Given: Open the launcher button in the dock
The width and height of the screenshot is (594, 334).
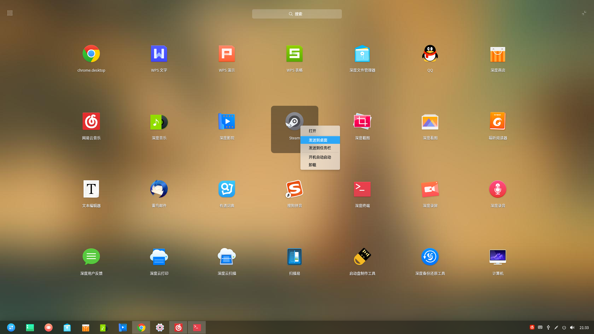Looking at the screenshot, I should point(11,328).
